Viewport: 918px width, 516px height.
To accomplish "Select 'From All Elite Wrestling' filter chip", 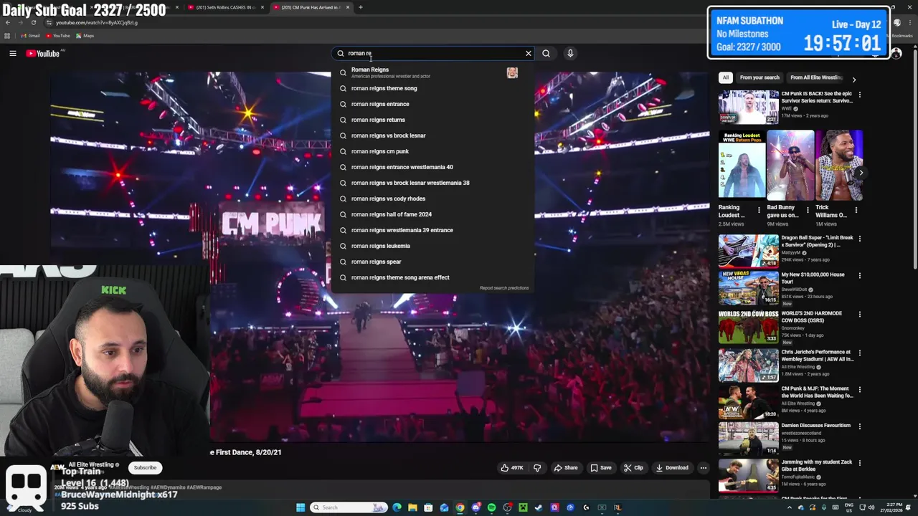I will click(x=815, y=77).
